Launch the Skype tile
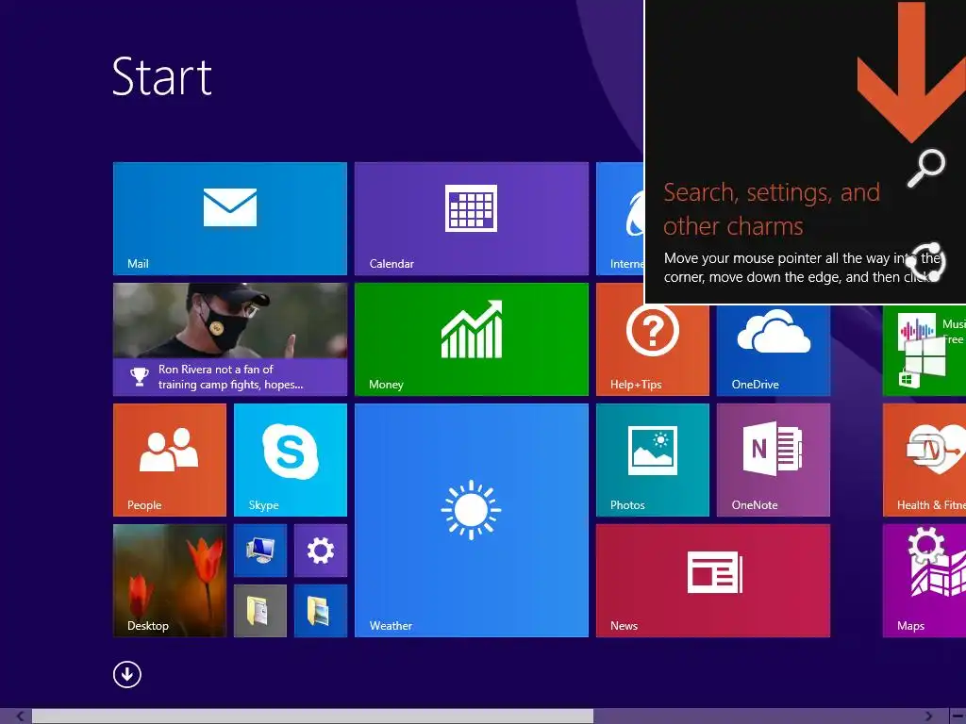Screen dimensions: 966x724 [x=291, y=460]
